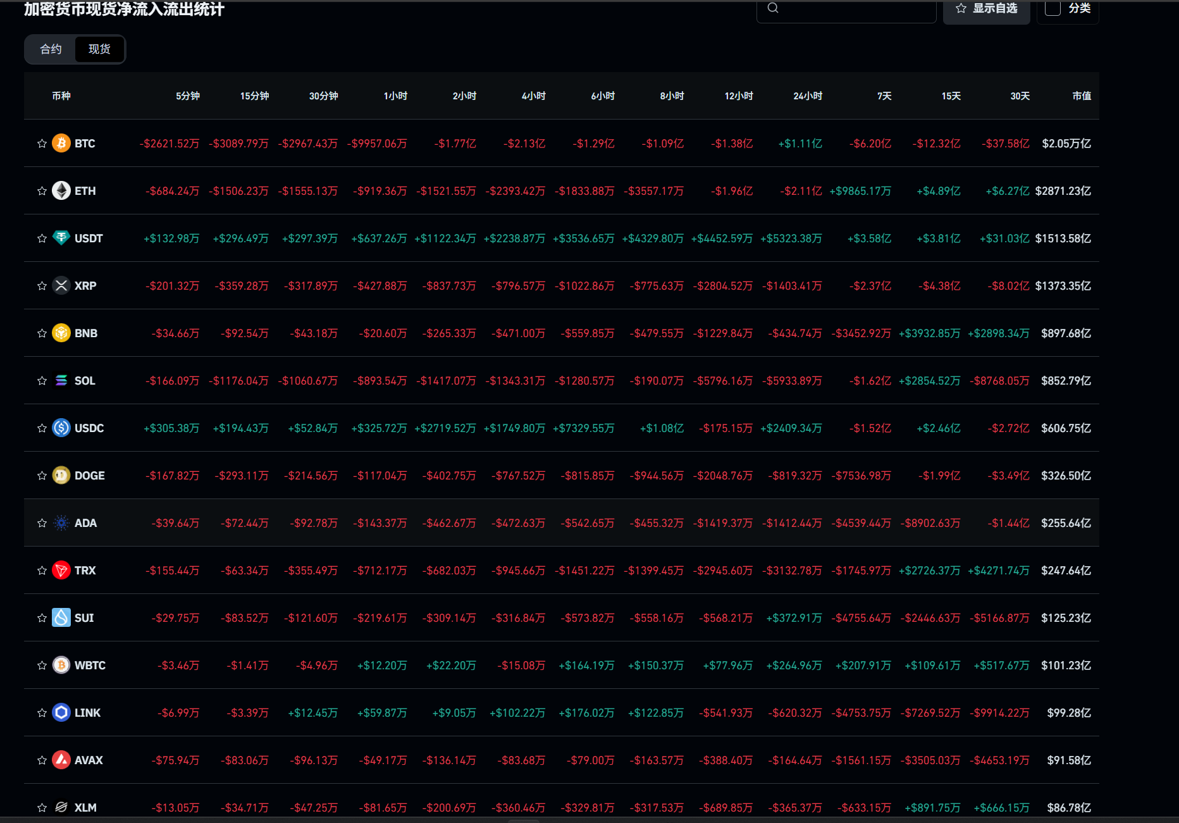Open the DOGE coin name link
The image size is (1179, 823).
coord(90,476)
